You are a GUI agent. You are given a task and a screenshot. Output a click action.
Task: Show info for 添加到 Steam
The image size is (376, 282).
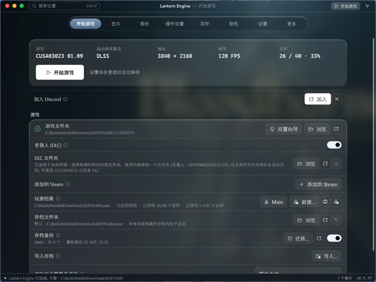[x=68, y=184]
